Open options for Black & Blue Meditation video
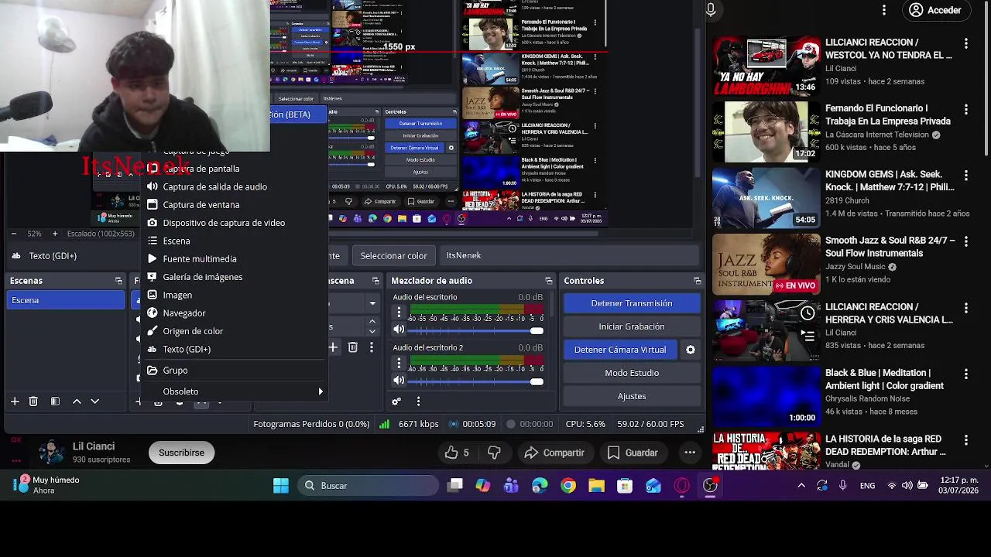 coord(965,374)
